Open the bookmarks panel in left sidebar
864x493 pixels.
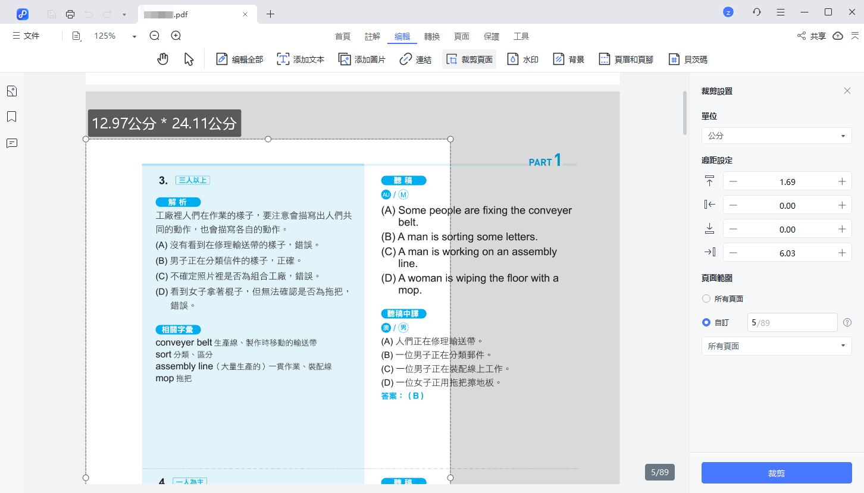[11, 117]
